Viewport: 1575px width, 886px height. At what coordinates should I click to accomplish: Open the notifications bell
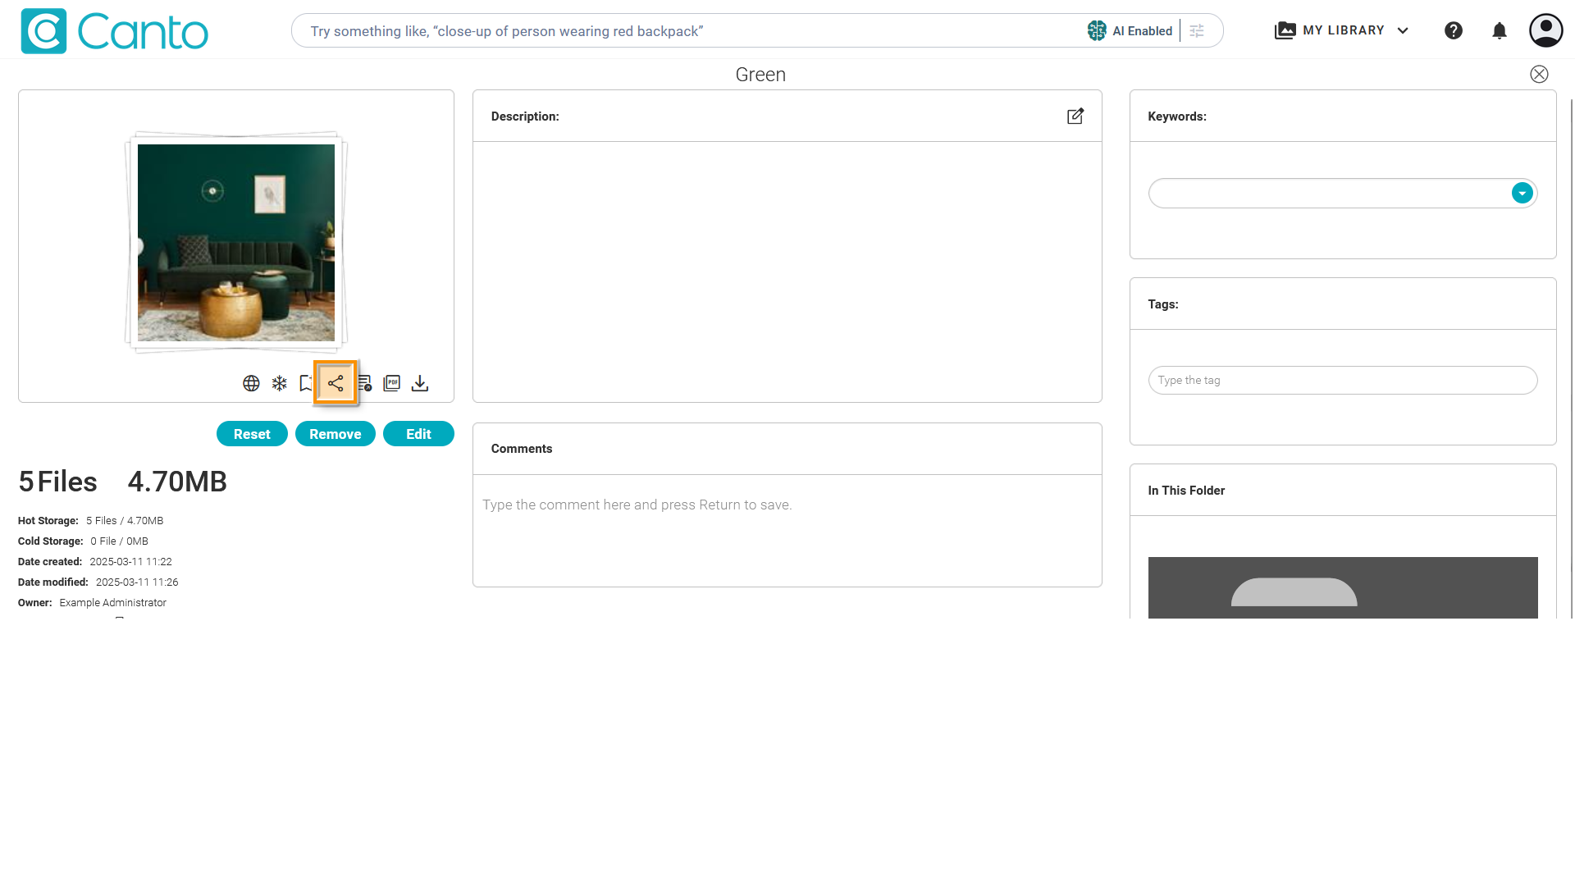click(1499, 31)
